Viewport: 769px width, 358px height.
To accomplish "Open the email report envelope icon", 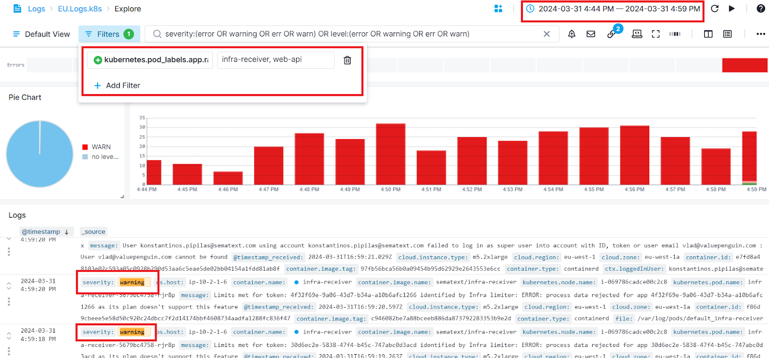I will click(x=591, y=34).
